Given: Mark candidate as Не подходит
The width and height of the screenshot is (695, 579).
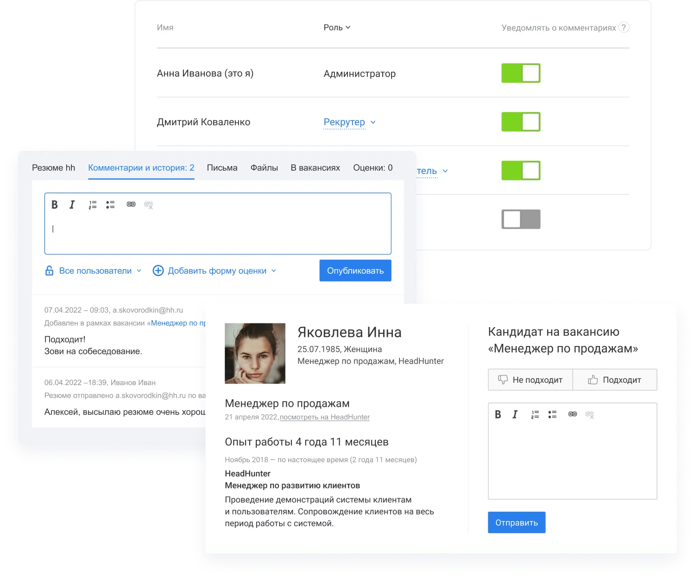Looking at the screenshot, I should [x=530, y=380].
